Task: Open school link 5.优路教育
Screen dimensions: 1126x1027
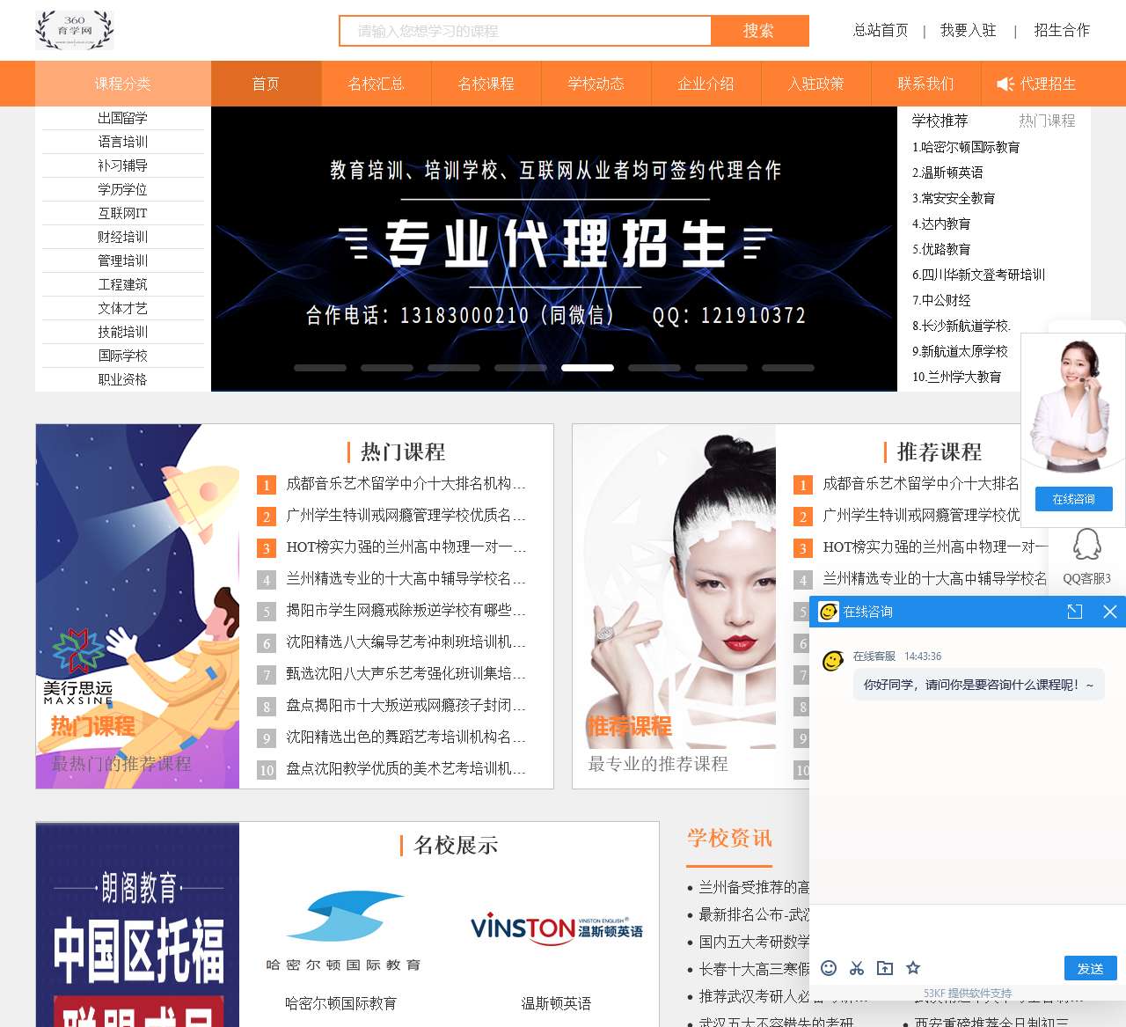Action: click(941, 249)
